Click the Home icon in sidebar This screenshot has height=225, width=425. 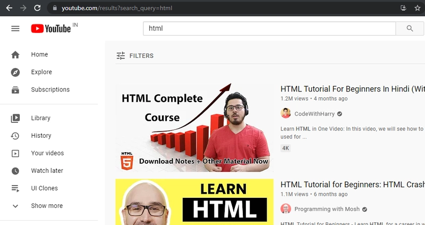point(15,55)
